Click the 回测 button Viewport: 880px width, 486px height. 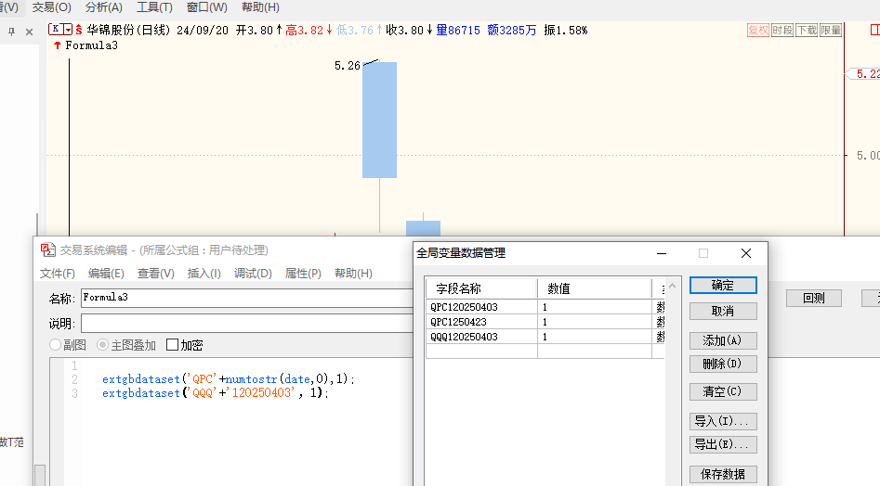point(814,298)
